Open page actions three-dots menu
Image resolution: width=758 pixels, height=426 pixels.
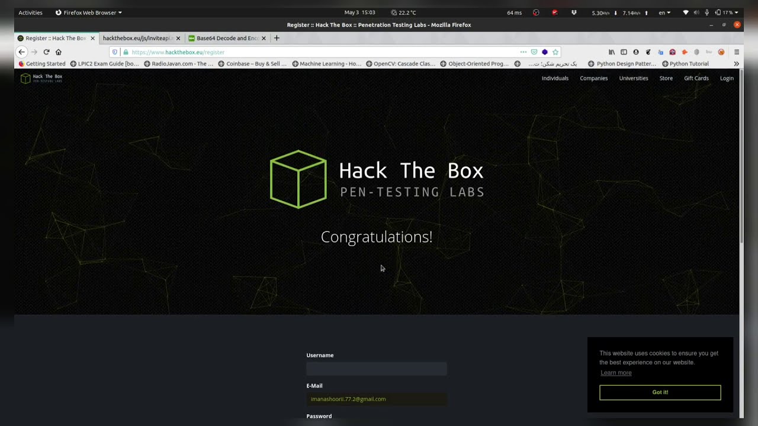pyautogui.click(x=523, y=52)
